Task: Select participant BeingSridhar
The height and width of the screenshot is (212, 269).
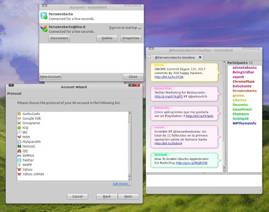Action: pos(243,72)
